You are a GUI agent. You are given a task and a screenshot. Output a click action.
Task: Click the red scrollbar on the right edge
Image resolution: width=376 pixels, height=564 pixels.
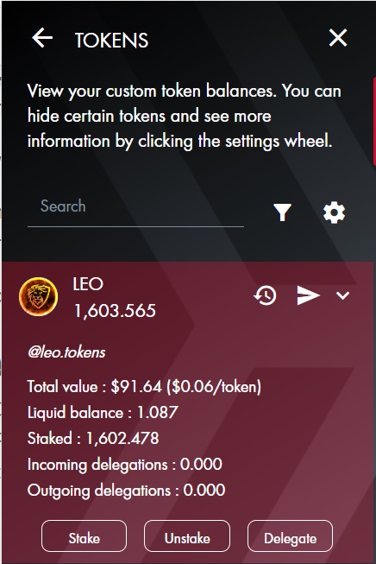click(x=374, y=121)
